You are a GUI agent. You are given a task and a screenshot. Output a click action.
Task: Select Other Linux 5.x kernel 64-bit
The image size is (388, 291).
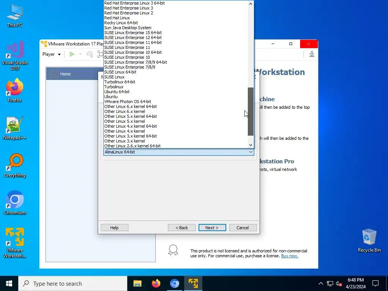pos(176,116)
